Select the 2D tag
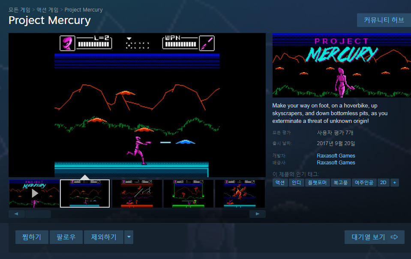411x259 pixels. 383,182
